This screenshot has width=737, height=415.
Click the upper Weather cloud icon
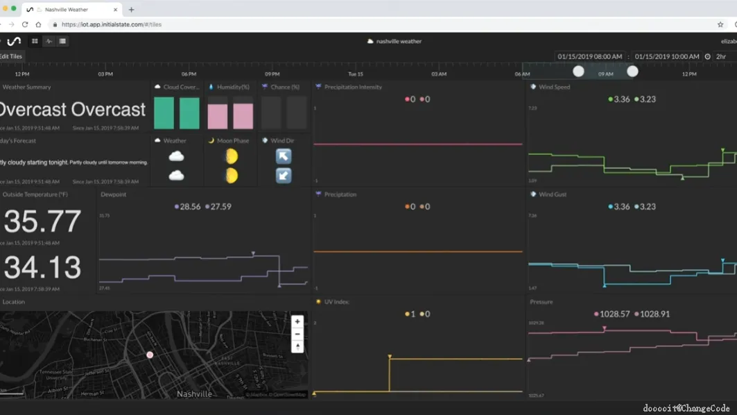pyautogui.click(x=176, y=156)
